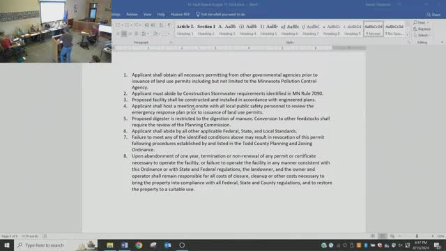The width and height of the screenshot is (446, 251).
Task: Open the numbered list tool
Action: point(127,25)
